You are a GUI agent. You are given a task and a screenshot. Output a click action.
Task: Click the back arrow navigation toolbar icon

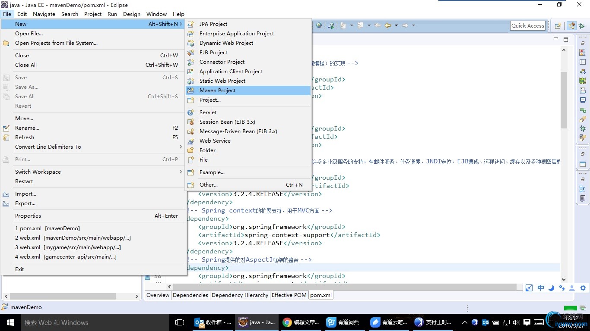click(388, 25)
